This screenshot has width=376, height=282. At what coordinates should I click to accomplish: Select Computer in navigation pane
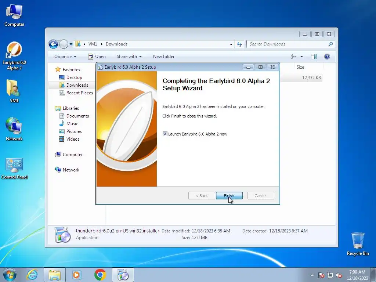coord(73,155)
